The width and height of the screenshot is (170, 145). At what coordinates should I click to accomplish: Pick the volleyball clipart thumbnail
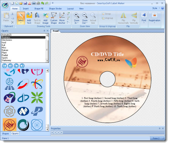[x=9, y=84]
